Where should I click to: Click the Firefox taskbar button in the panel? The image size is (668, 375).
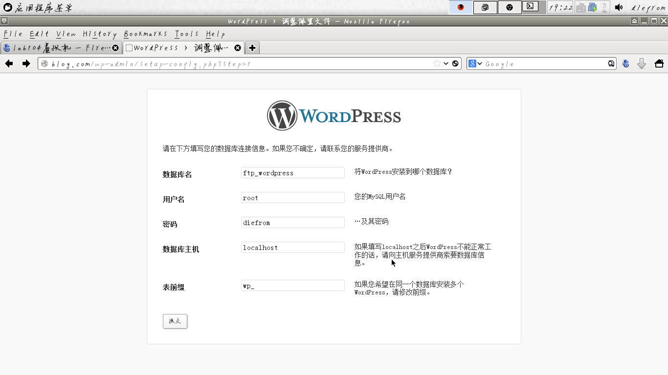click(x=461, y=7)
